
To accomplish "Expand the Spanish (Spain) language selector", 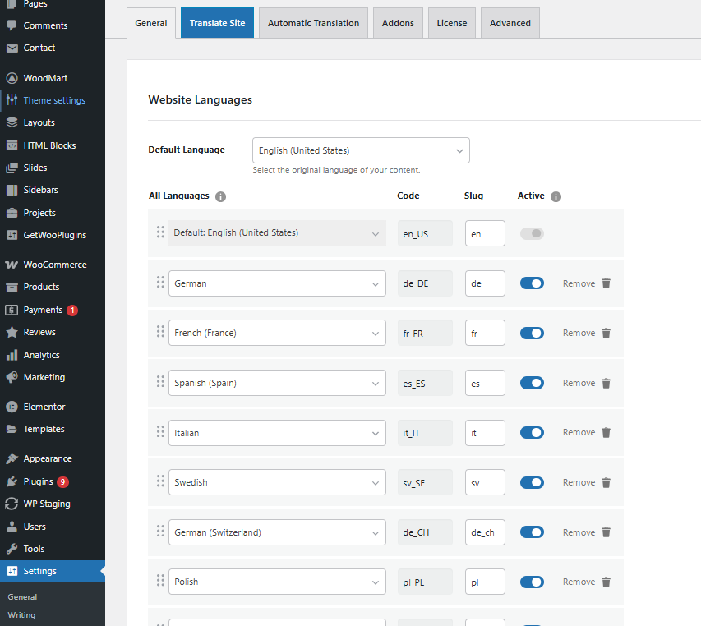I will (277, 383).
